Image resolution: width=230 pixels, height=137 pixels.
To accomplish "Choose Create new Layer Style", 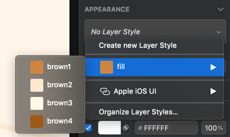I will tap(138, 45).
